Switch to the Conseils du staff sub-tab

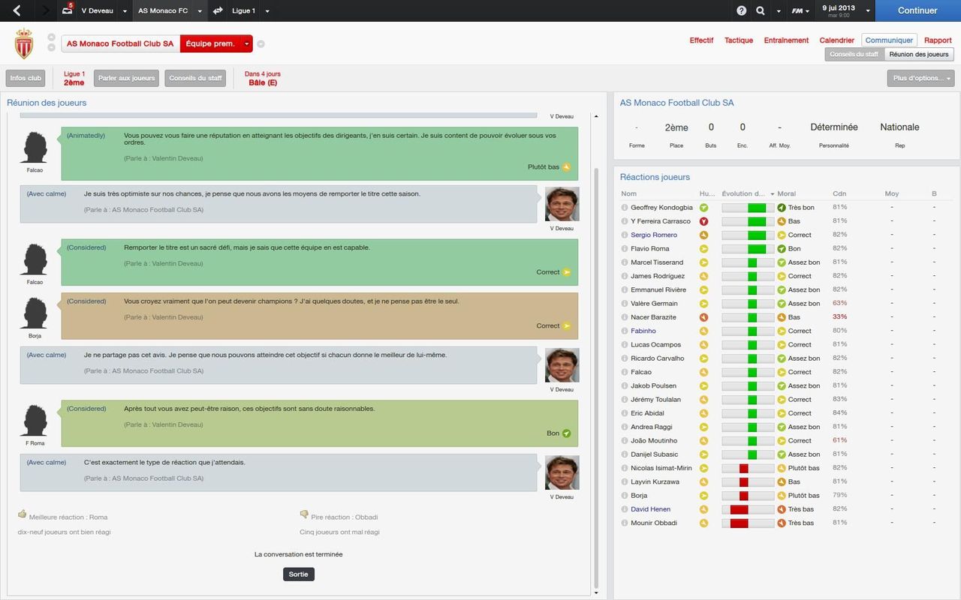coord(854,54)
